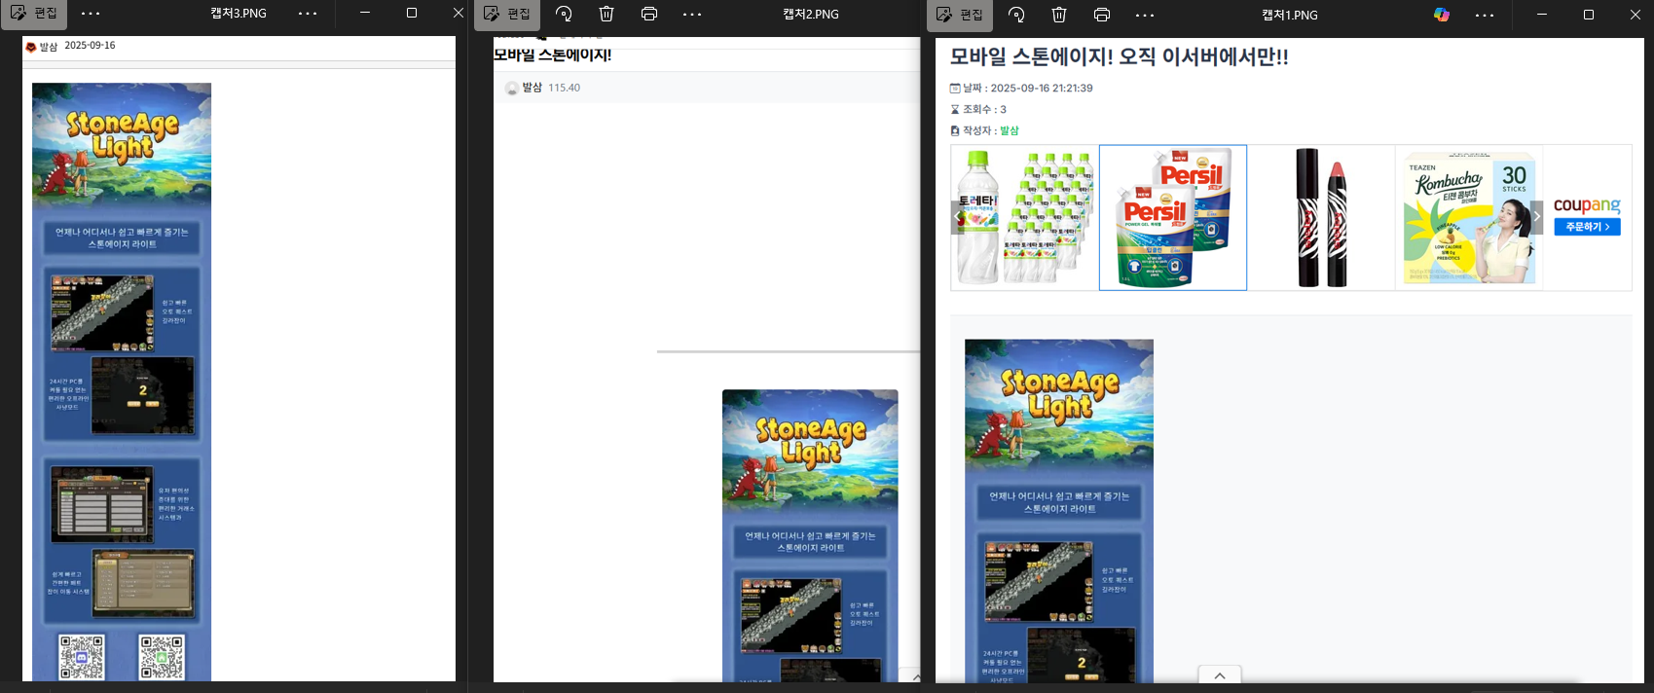Click the title 모바일 스톤에이지! in 캡처2.PNG

tap(553, 55)
